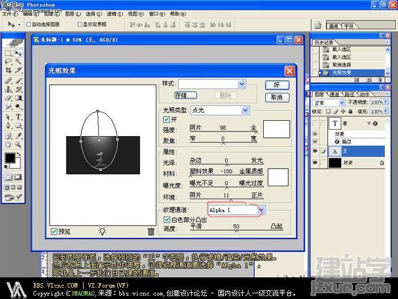Toggle the 白色部分凸出 checkbox
Image resolution: width=398 pixels, height=299 pixels.
(x=167, y=219)
